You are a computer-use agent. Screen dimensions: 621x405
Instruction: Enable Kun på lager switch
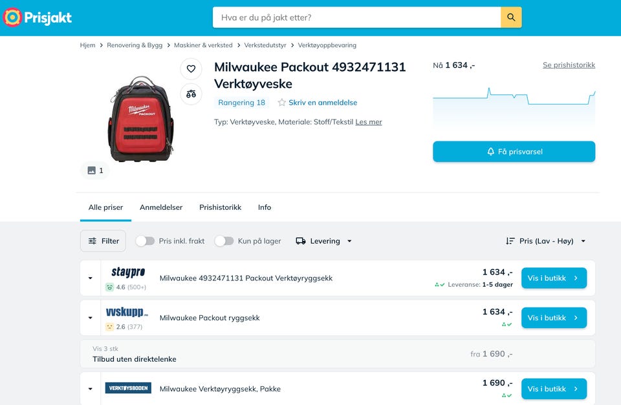click(x=224, y=241)
